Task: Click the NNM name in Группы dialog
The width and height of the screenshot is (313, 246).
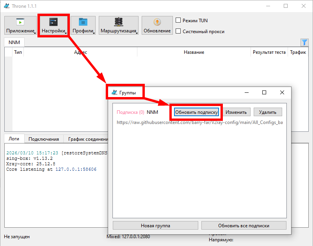Action: pos(152,112)
